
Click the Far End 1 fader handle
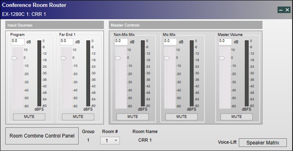coord(64,58)
